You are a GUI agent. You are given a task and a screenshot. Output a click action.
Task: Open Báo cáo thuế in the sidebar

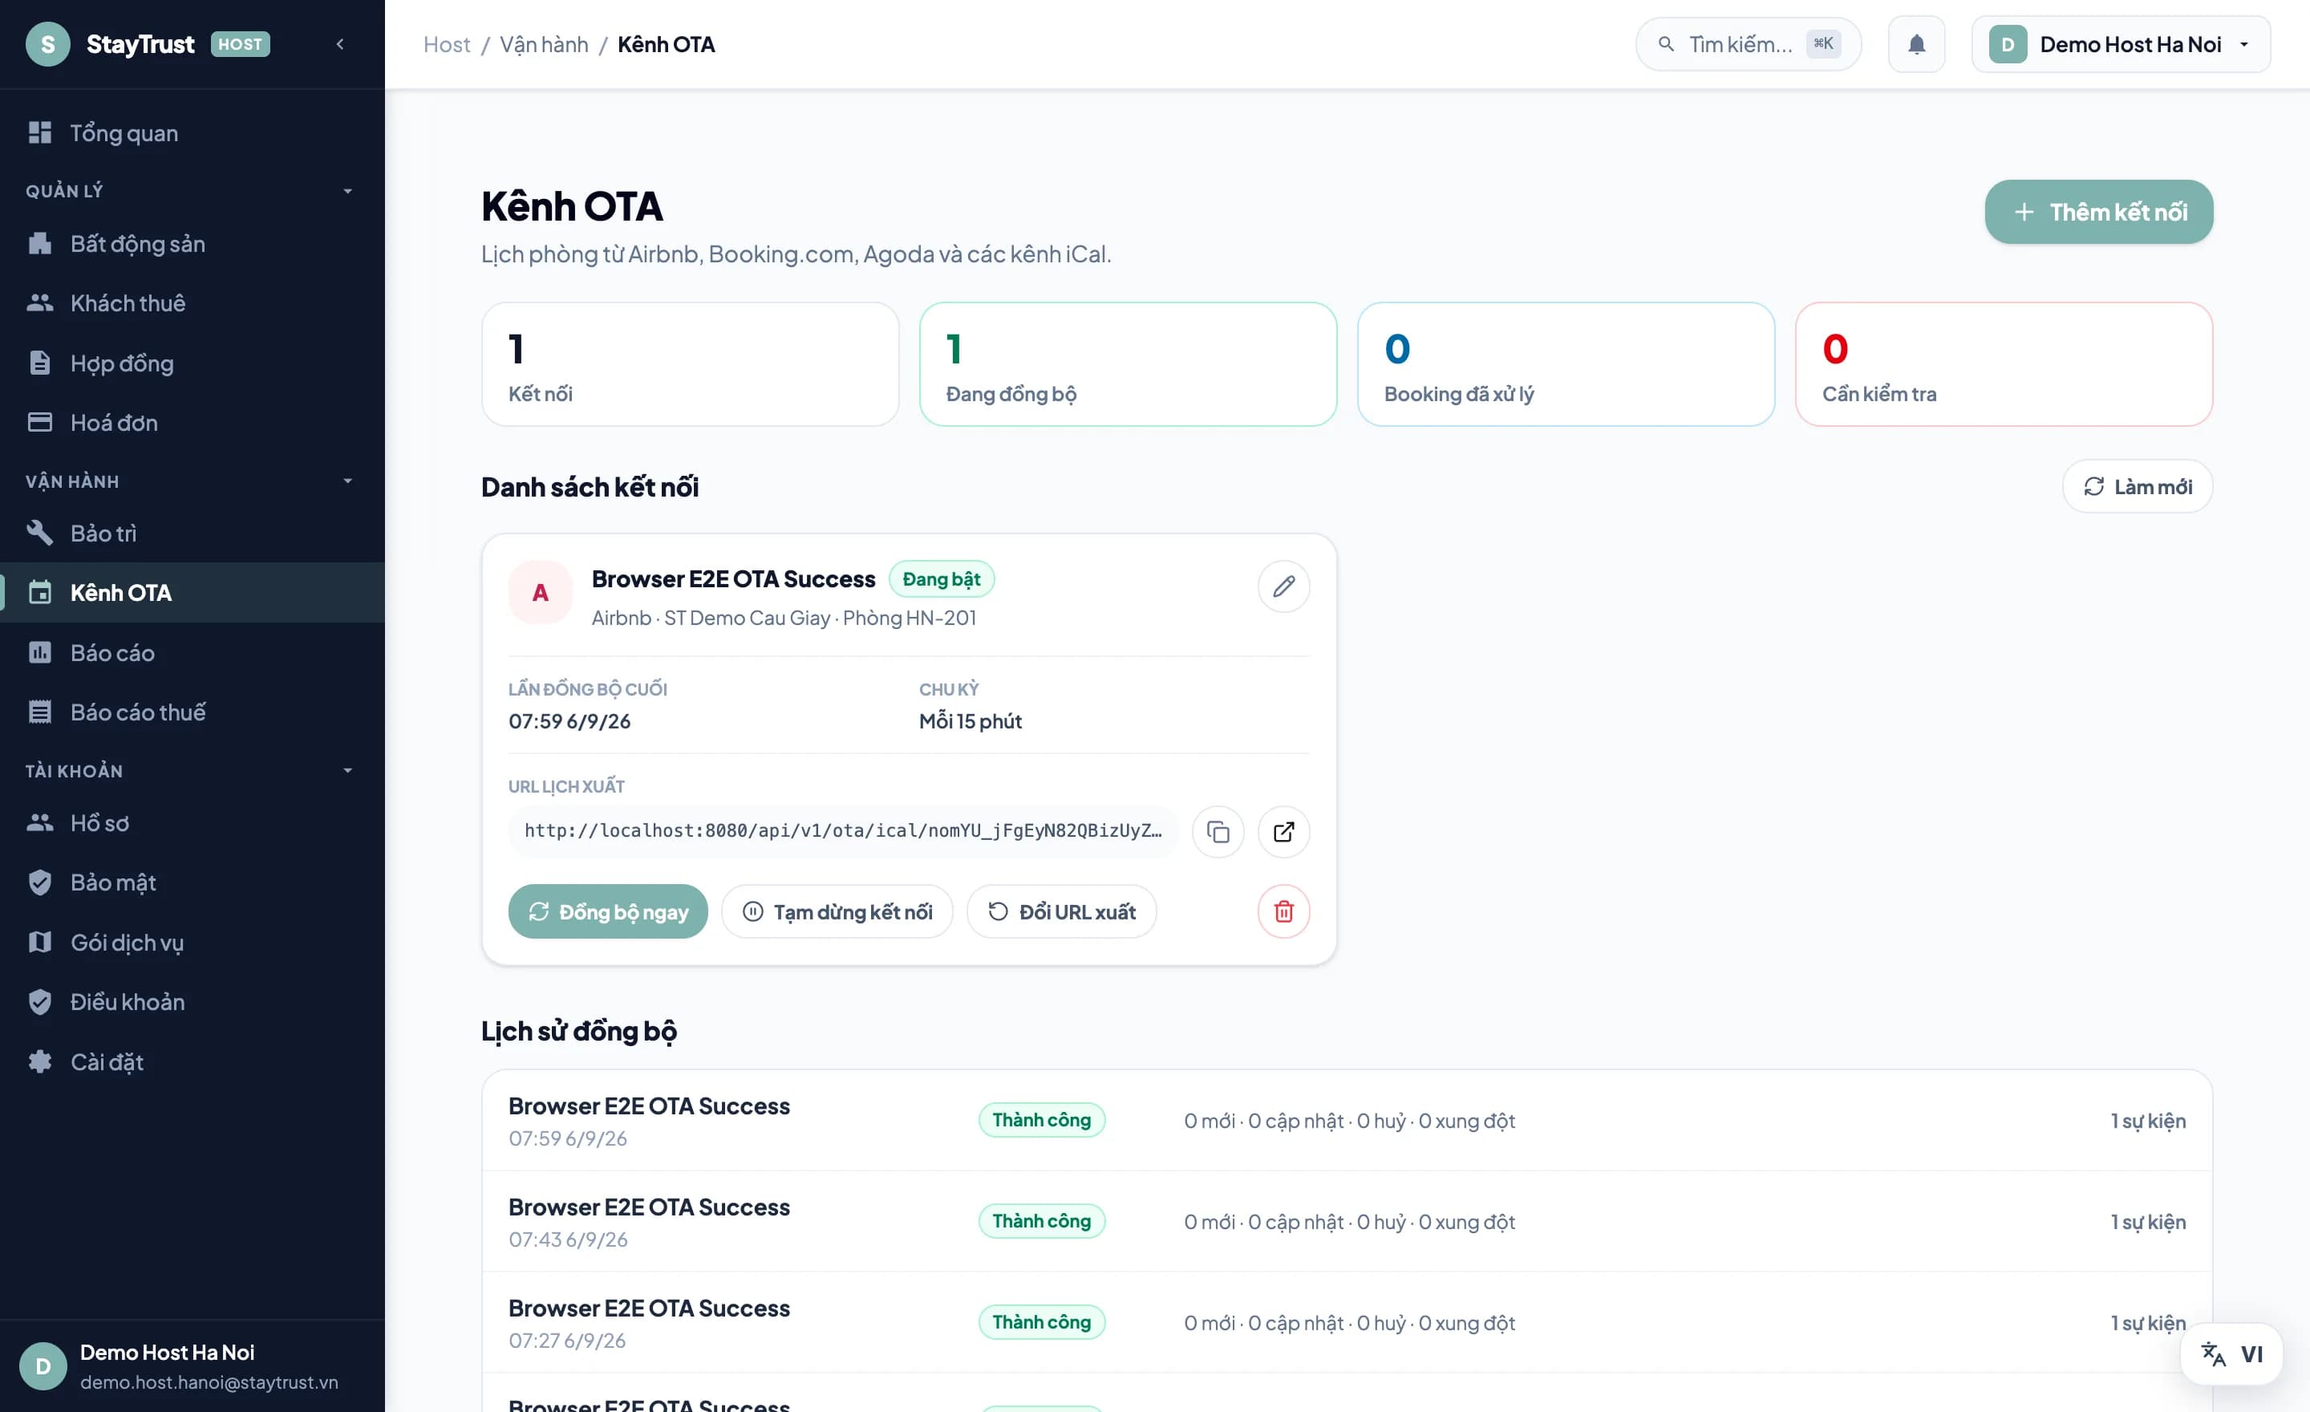[192, 712]
